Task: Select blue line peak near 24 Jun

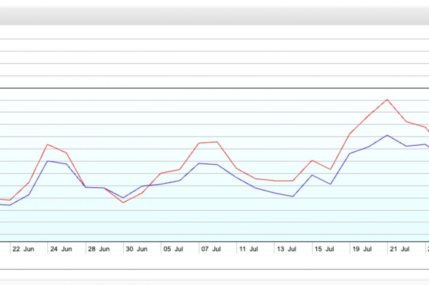Action: coord(48,161)
